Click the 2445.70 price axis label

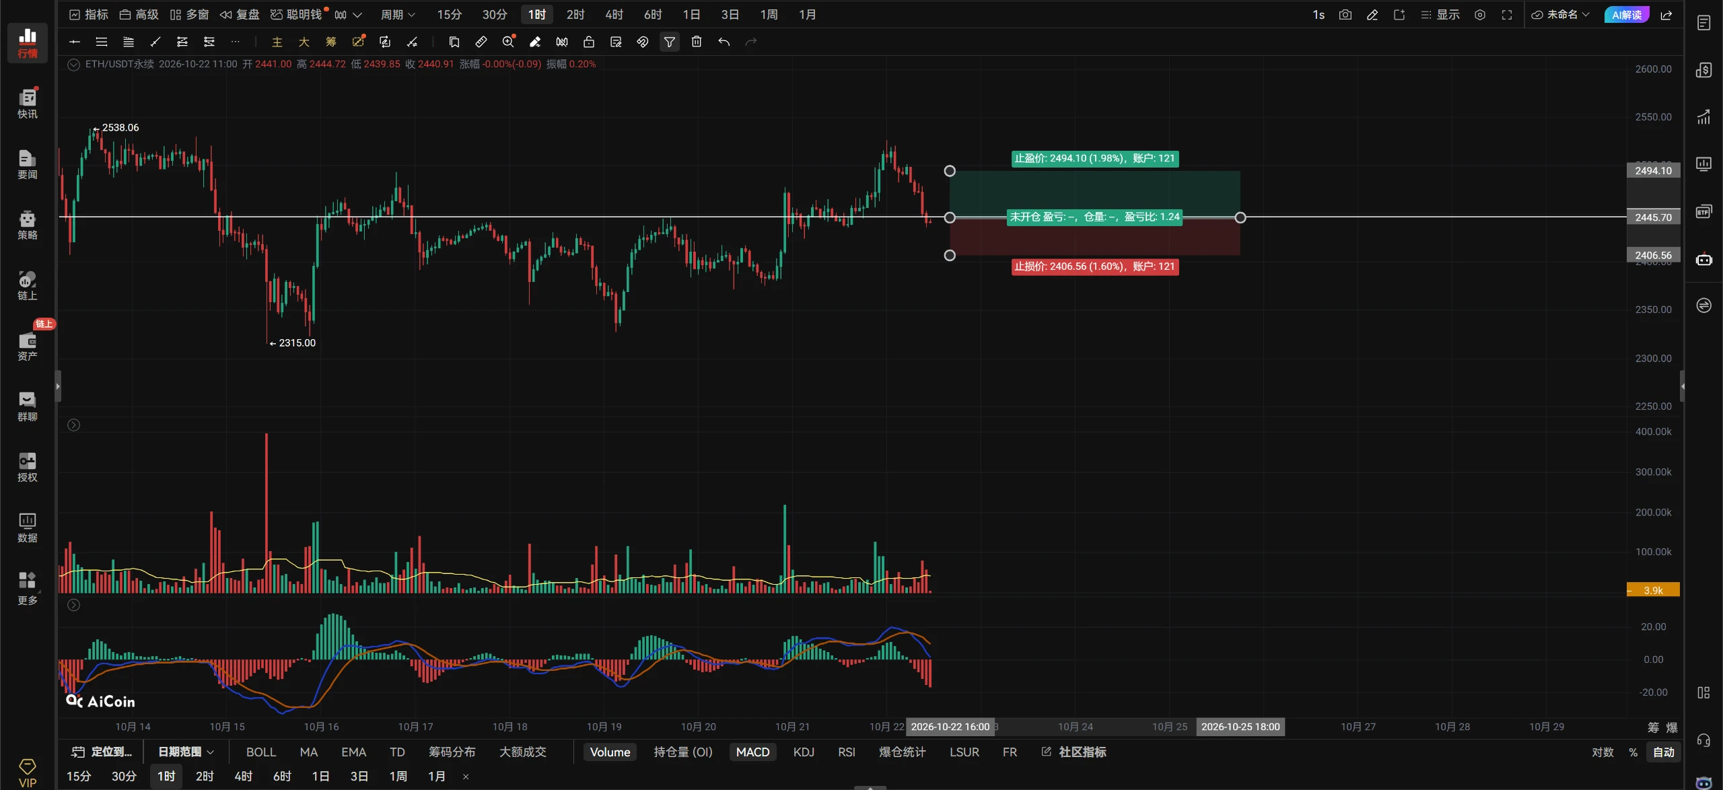pos(1653,217)
